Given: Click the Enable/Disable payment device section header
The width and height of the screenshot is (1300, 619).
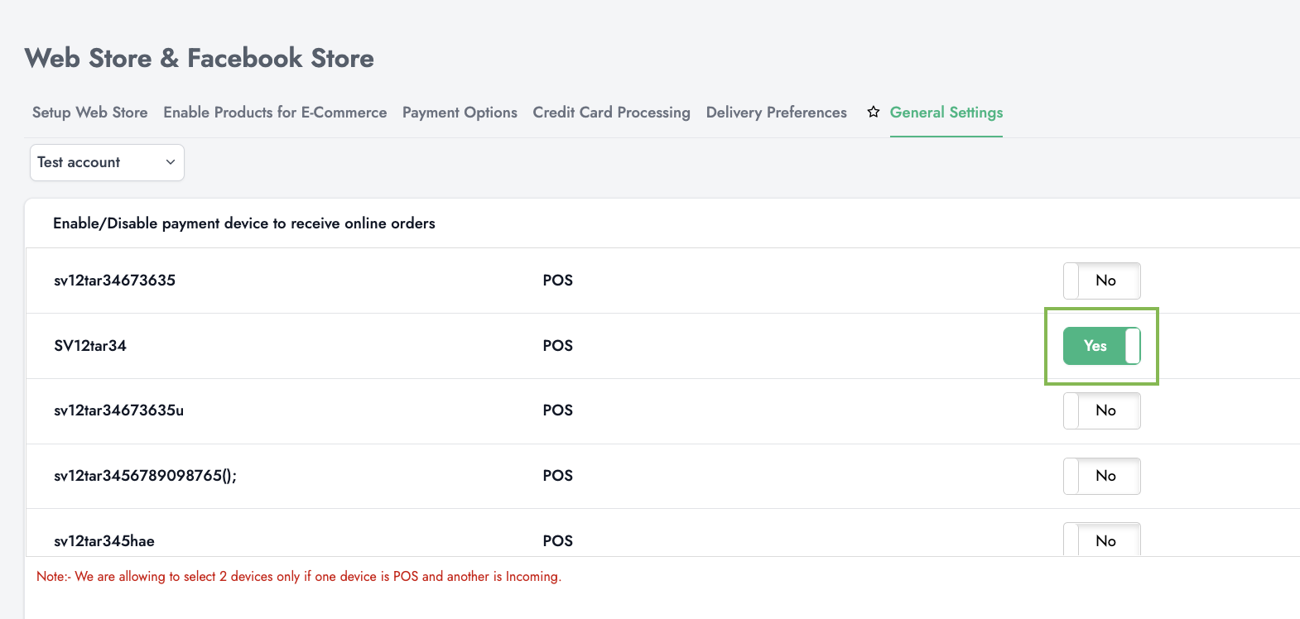Looking at the screenshot, I should 244,223.
